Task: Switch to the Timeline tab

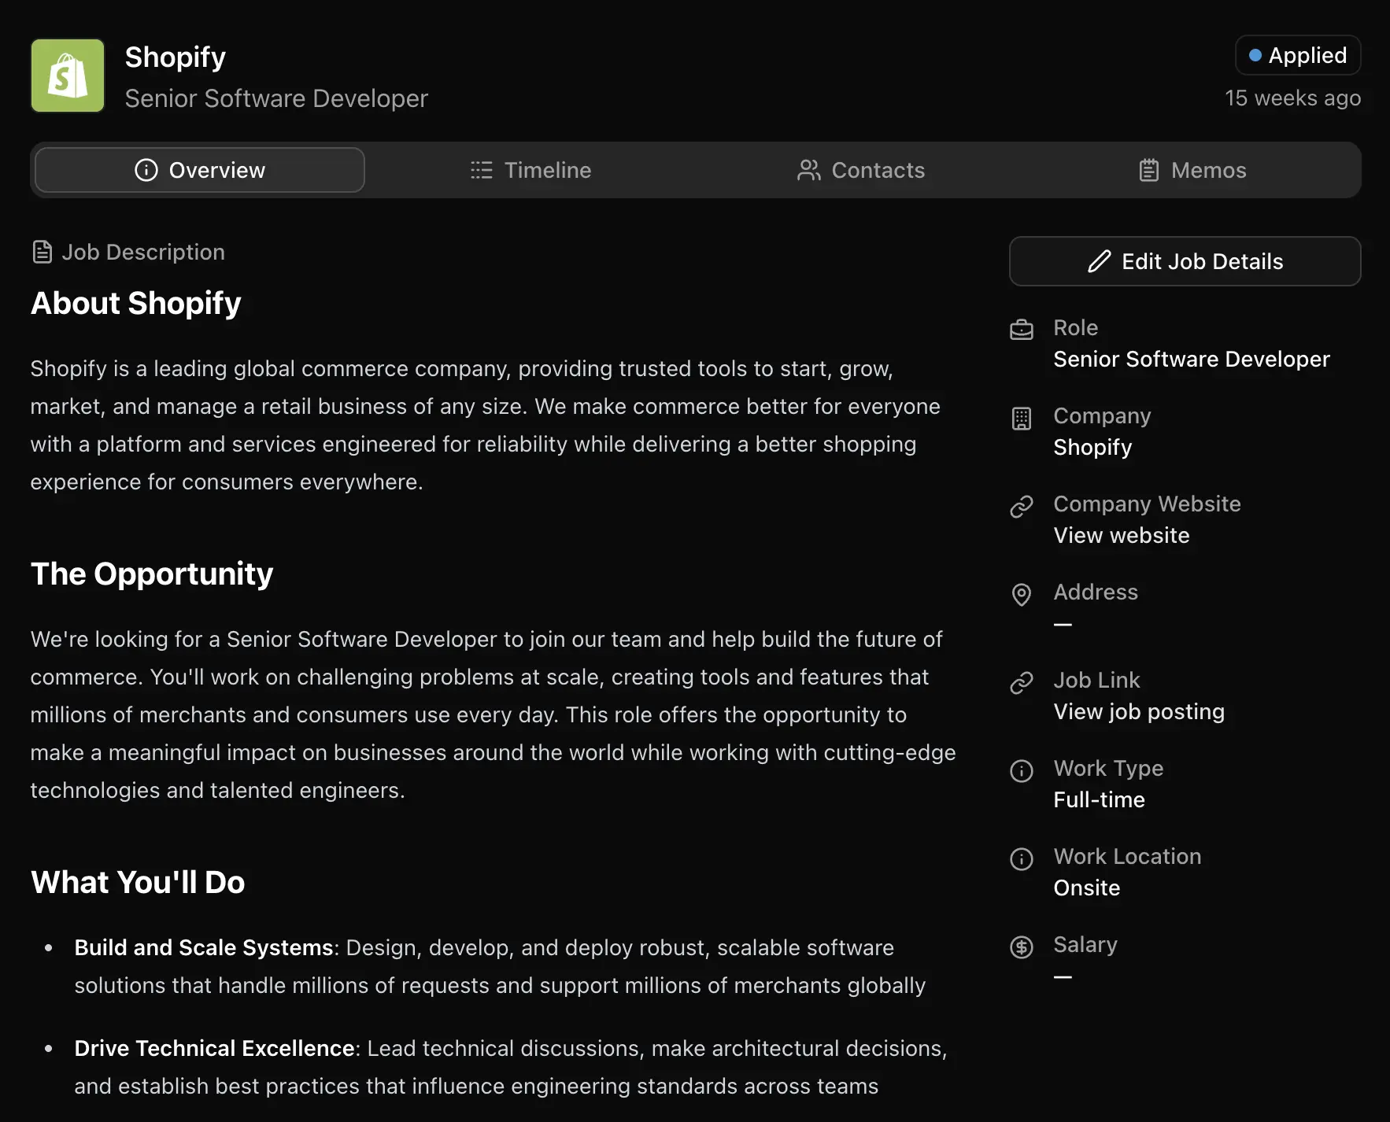Action: (531, 170)
